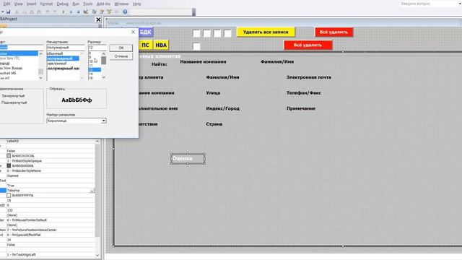
Task: Click the BackColor &H00C0C0C0& swatch
Action: [x=9, y=156]
